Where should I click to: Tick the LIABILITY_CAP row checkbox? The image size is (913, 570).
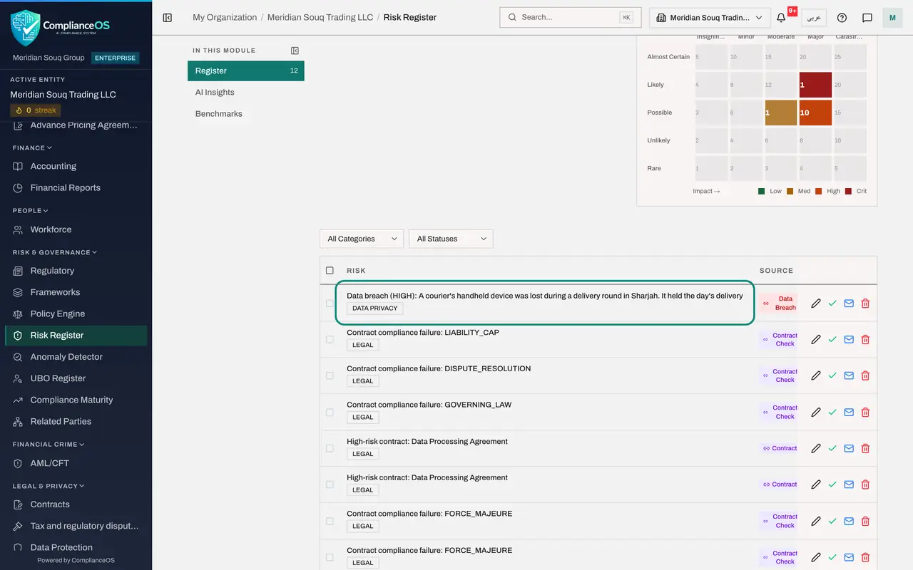[330, 340]
